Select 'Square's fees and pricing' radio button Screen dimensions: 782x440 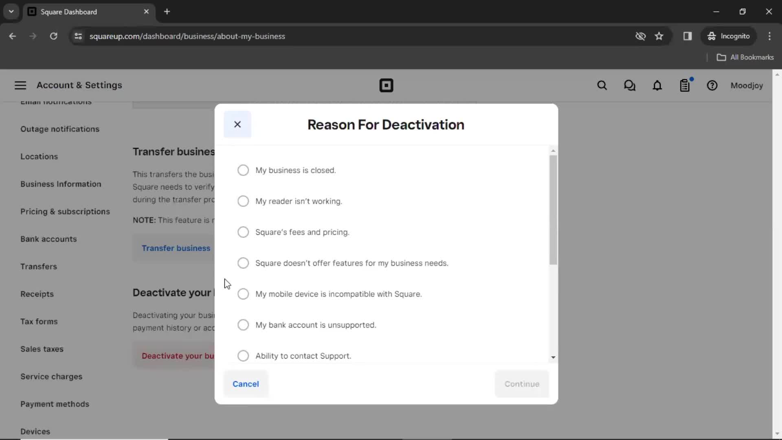[x=243, y=232]
